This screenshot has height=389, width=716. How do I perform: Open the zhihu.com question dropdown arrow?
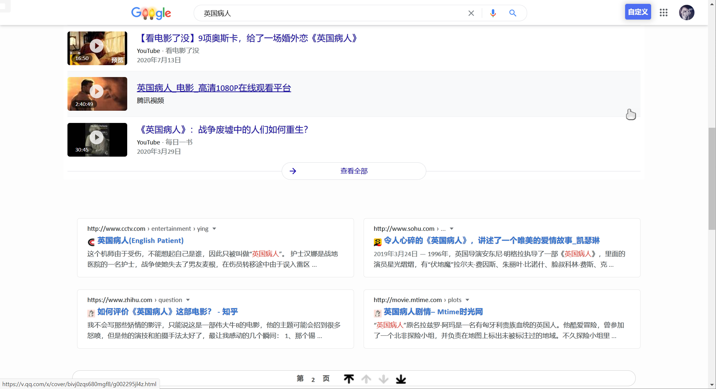[188, 300]
